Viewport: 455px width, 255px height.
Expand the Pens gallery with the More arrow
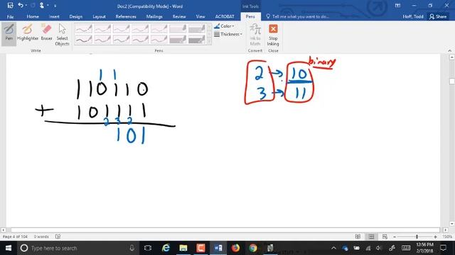210,41
